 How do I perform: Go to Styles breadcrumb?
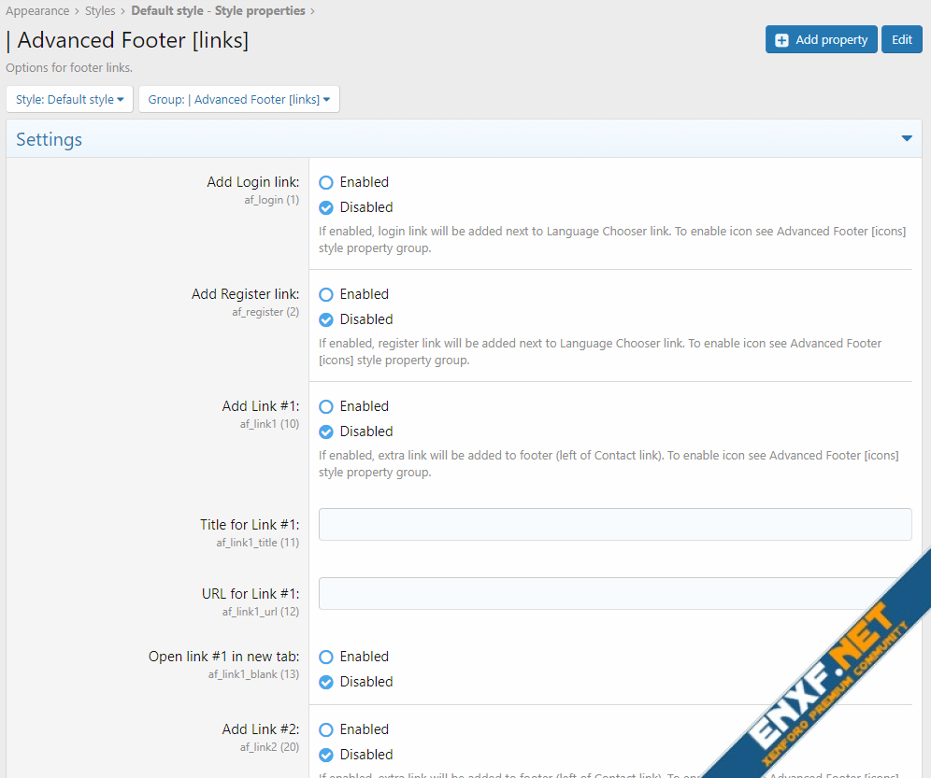[100, 10]
